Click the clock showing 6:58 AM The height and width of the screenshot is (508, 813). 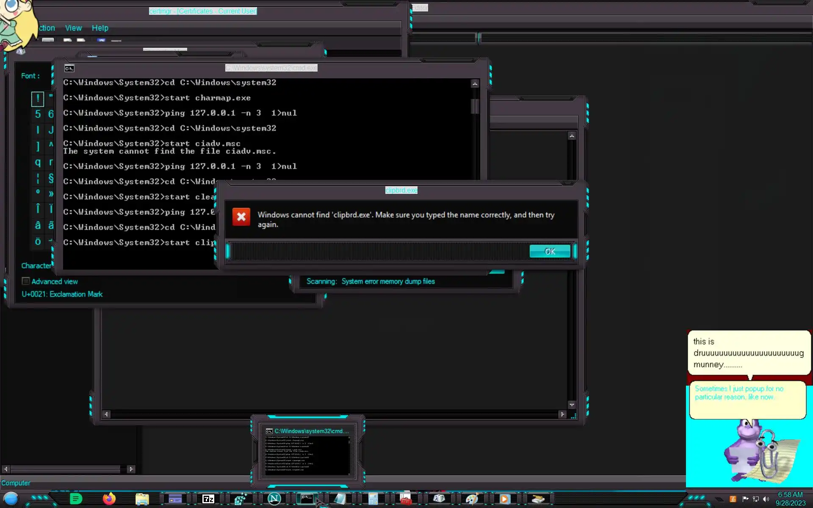tap(790, 494)
